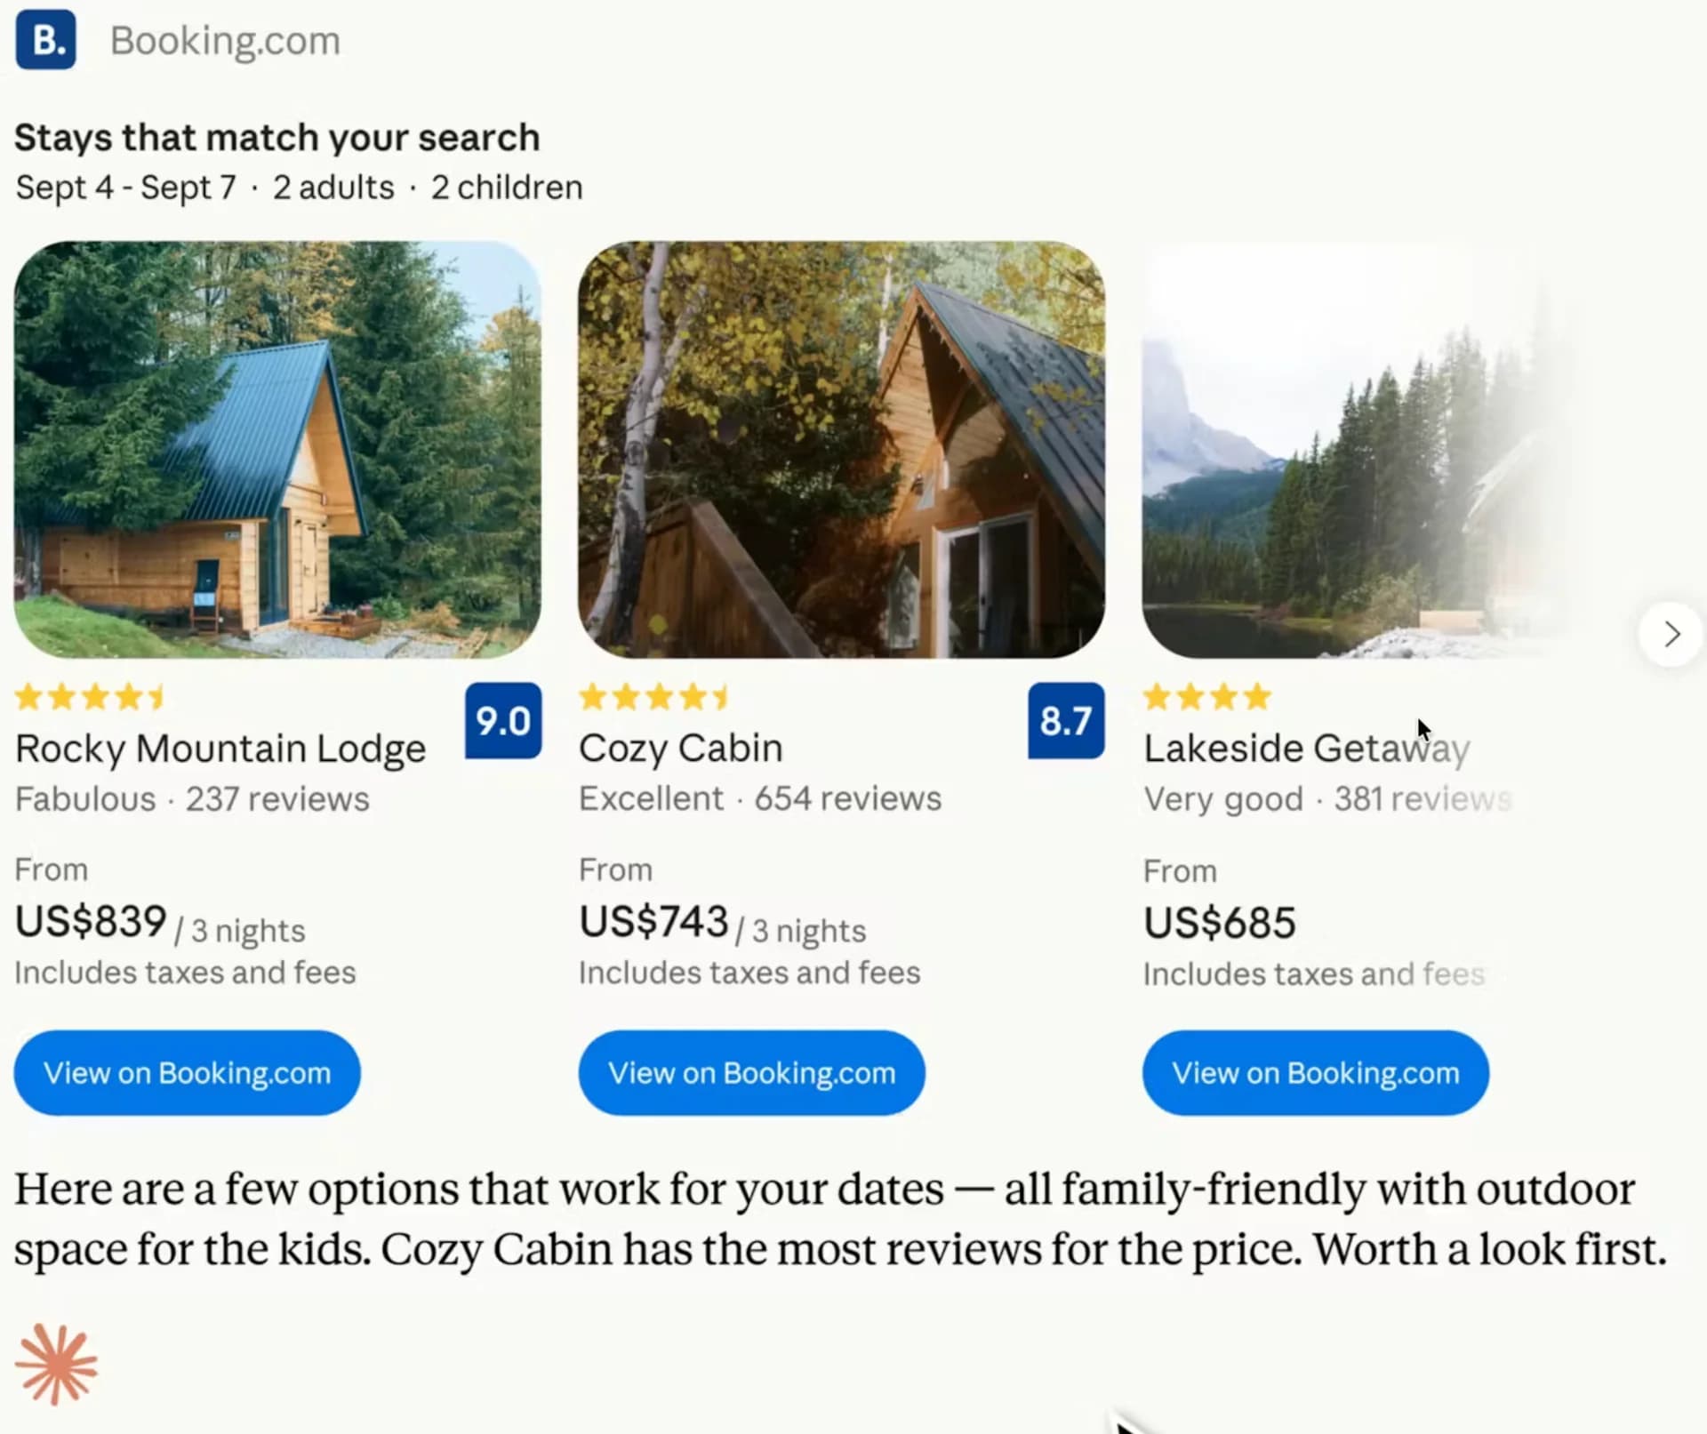
Task: Click Cozy Cabin star rating
Action: [x=654, y=697]
